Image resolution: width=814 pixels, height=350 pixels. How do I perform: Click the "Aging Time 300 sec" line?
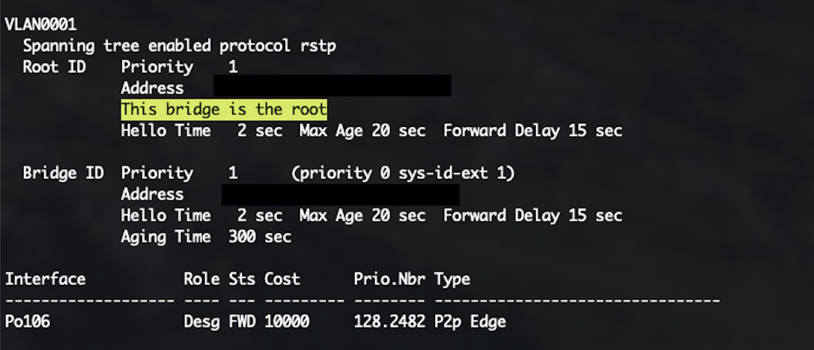point(206,237)
